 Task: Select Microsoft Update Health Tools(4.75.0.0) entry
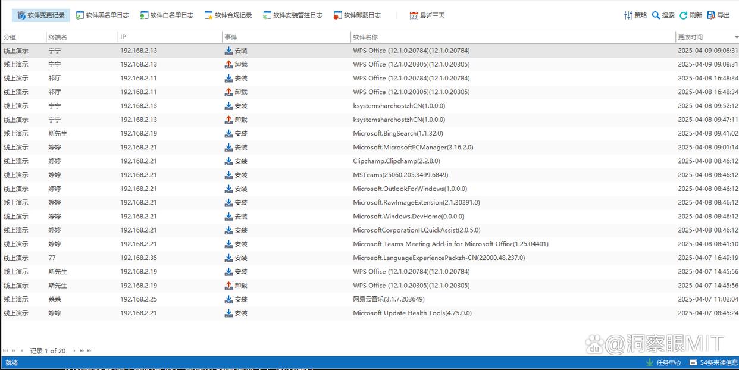pyautogui.click(x=412, y=313)
